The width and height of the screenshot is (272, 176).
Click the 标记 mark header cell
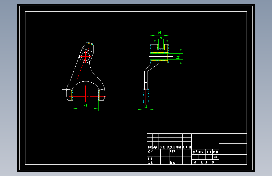pyautogui.click(x=150, y=147)
